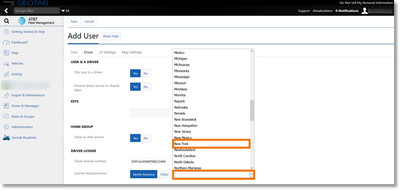Click the Administration gear icon
Viewport: 400px width, 190px height.
coord(6,127)
